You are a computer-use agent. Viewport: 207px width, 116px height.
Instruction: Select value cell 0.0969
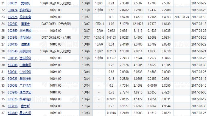pyautogui.click(x=166, y=72)
